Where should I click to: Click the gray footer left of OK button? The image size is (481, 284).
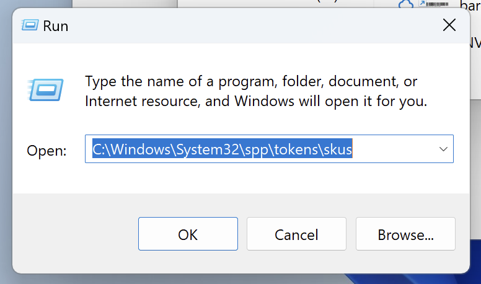click(74, 234)
